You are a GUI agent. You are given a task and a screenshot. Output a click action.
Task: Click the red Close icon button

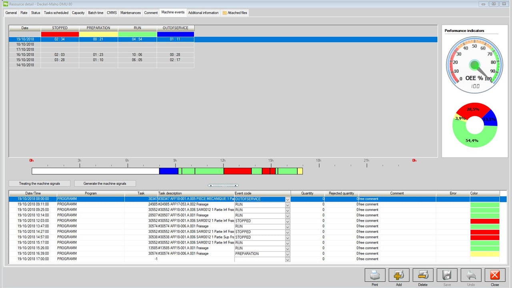pos(495,275)
